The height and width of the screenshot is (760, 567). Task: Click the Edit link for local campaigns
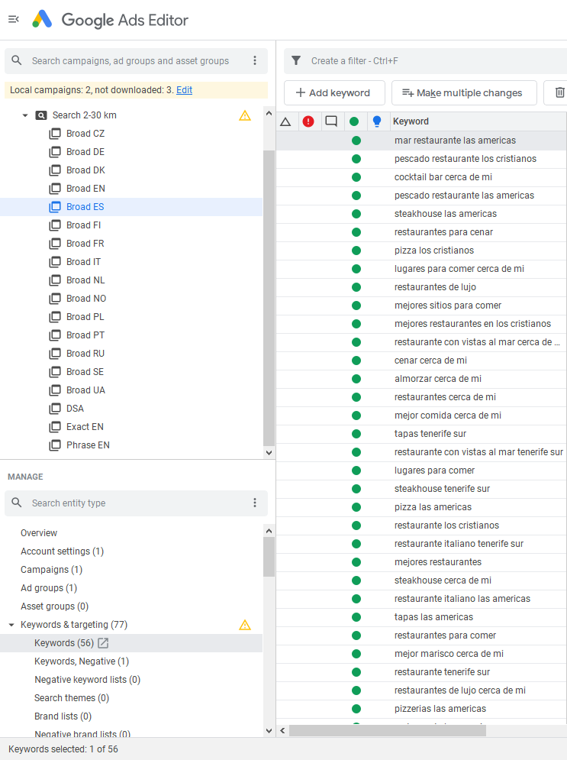pyautogui.click(x=184, y=89)
